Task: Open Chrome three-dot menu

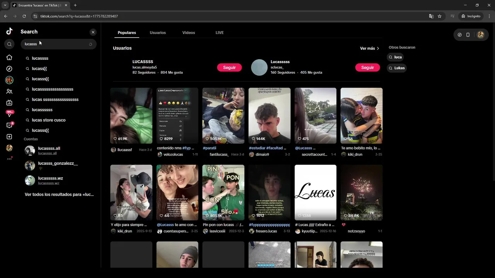Action: pos(489,16)
